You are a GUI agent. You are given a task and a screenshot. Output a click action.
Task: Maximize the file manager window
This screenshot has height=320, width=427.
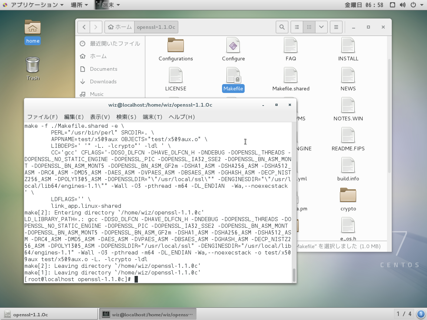click(368, 27)
